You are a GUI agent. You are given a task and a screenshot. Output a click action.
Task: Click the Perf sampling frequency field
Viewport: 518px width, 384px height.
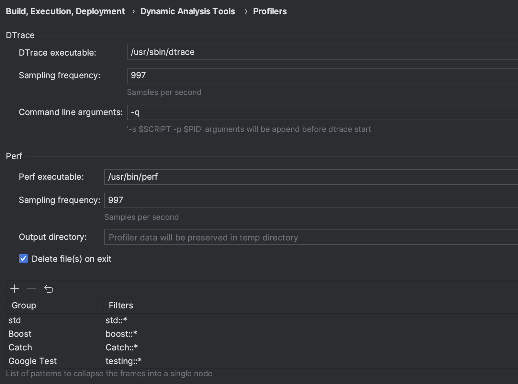click(x=311, y=200)
